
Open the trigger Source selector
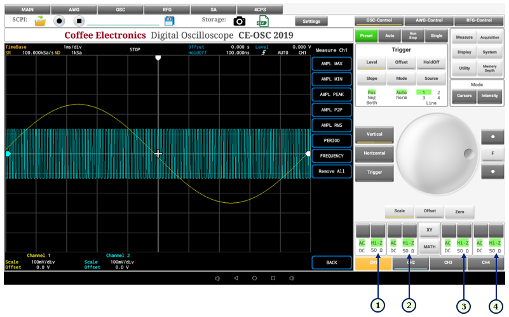click(x=431, y=79)
